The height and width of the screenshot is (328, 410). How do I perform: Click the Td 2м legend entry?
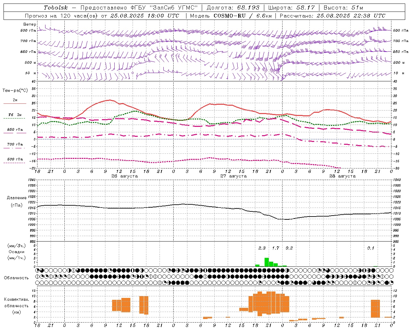15,115
